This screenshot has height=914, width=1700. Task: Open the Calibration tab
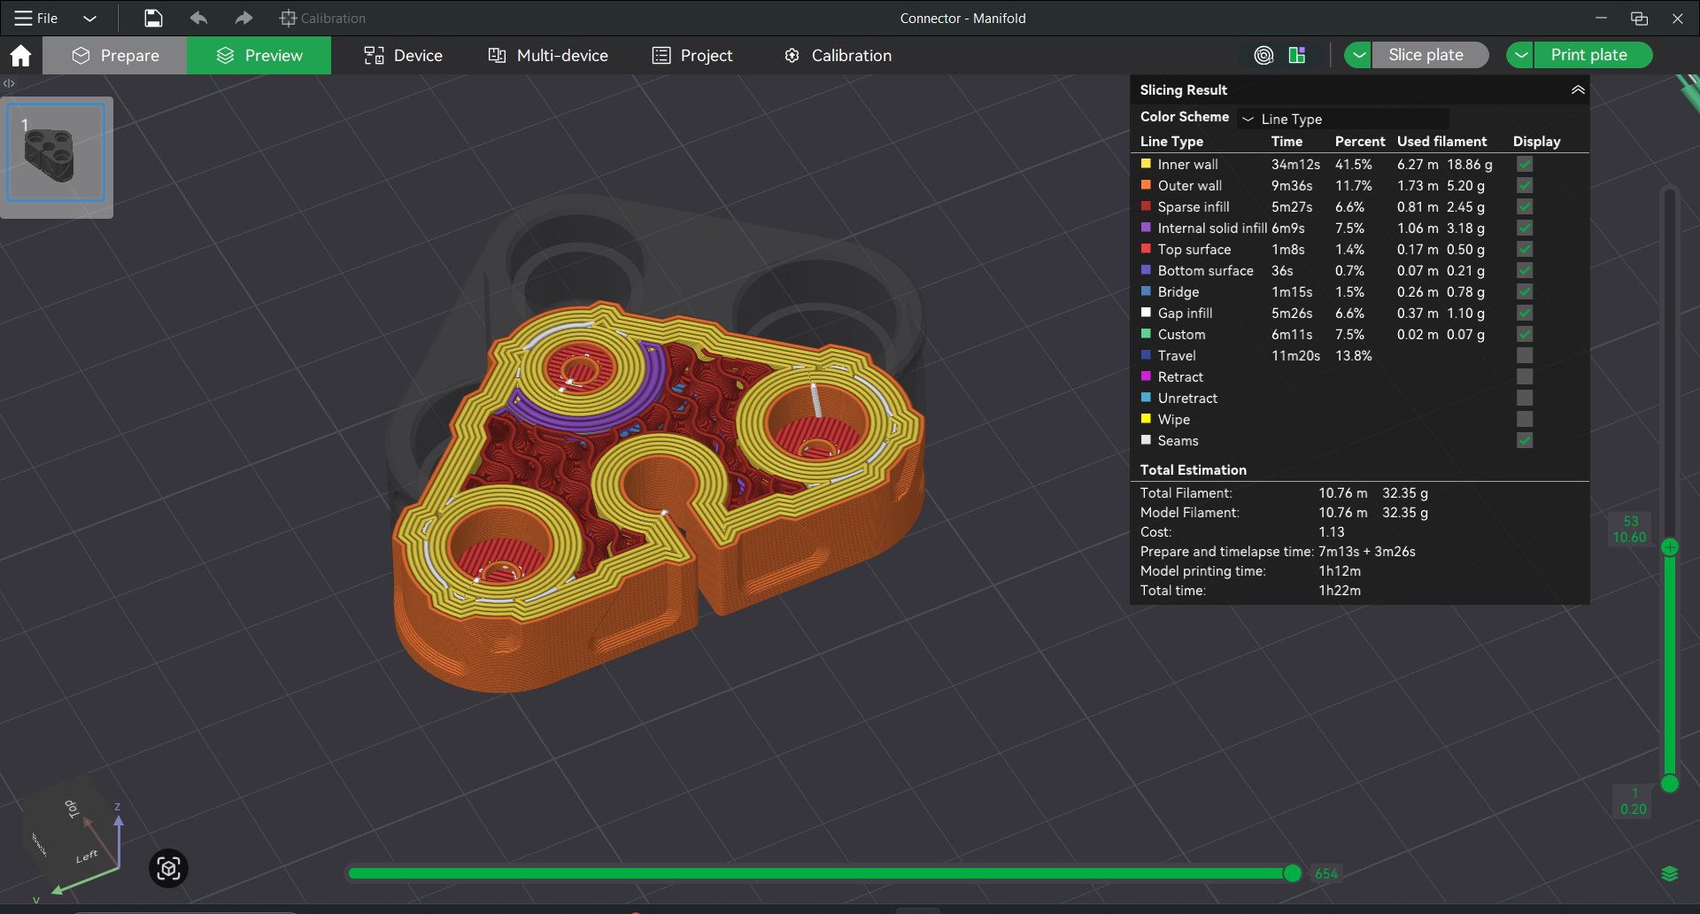(838, 56)
